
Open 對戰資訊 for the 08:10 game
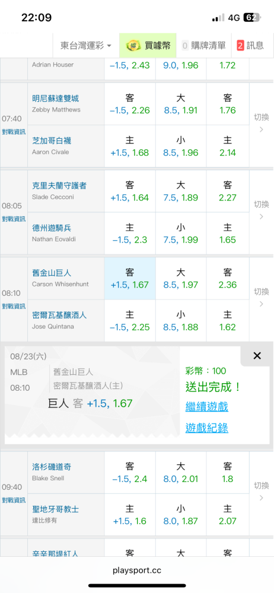[x=14, y=306]
